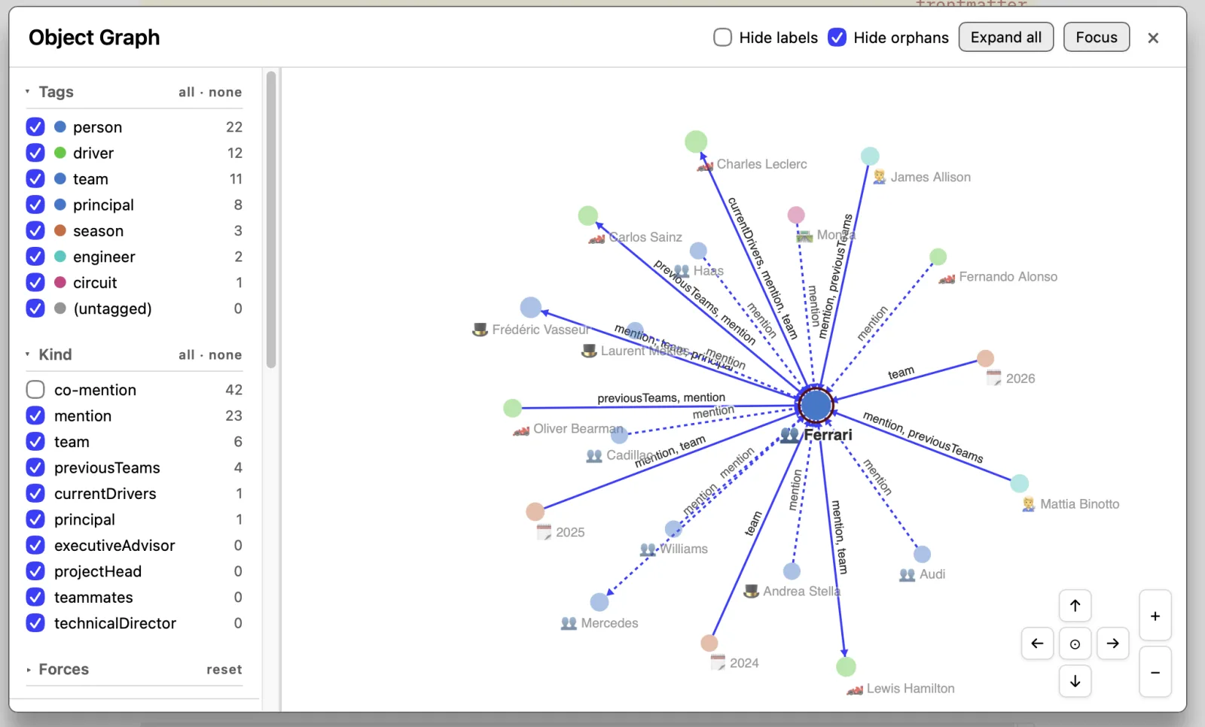Click the Carlos Sainz node circle
The image size is (1205, 727).
coord(588,216)
